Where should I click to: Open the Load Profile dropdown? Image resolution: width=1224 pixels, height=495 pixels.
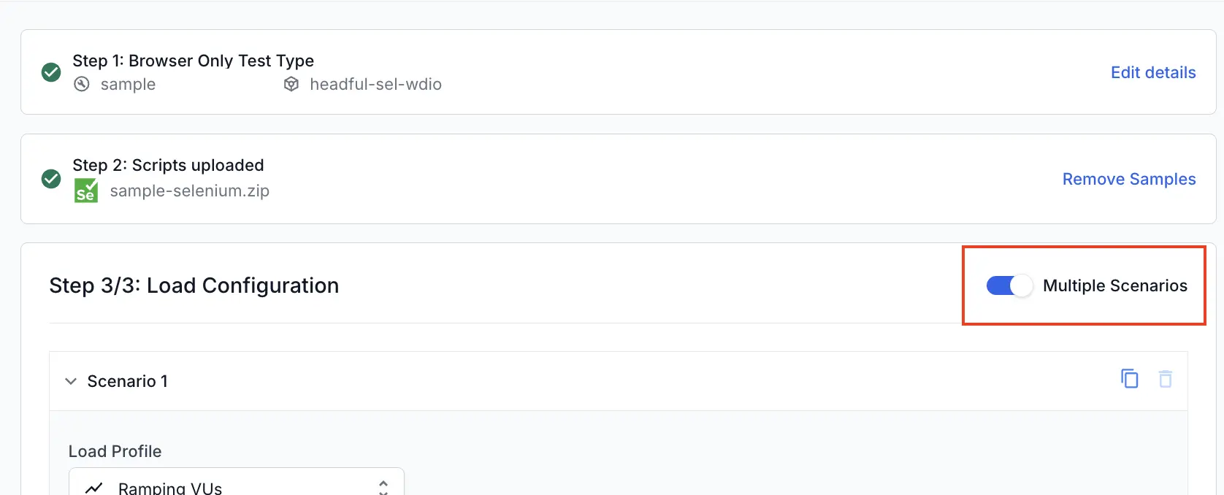click(x=235, y=485)
